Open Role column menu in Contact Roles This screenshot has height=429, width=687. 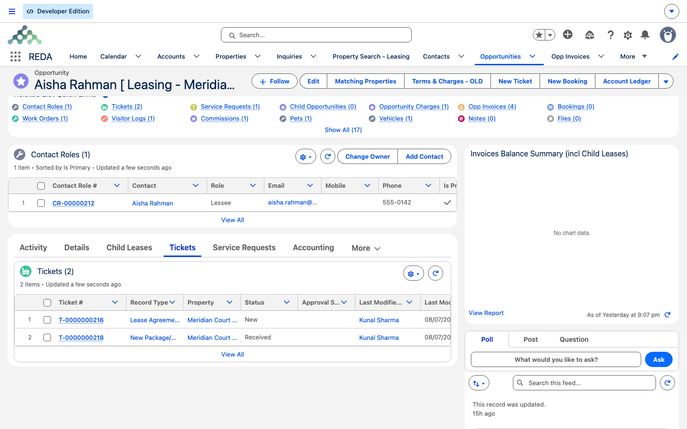coord(253,185)
